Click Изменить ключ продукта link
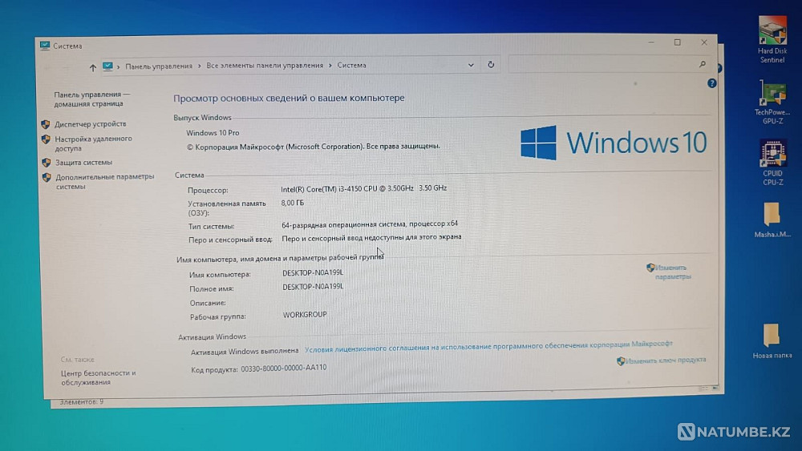 pyautogui.click(x=666, y=360)
